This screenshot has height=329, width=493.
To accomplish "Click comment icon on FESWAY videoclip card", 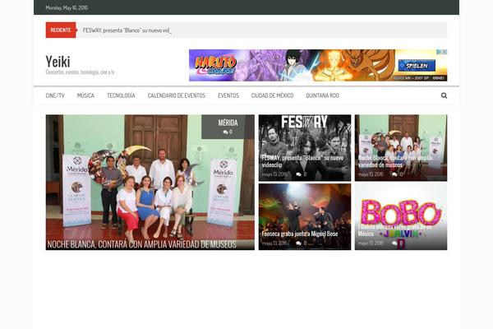I will coord(298,174).
